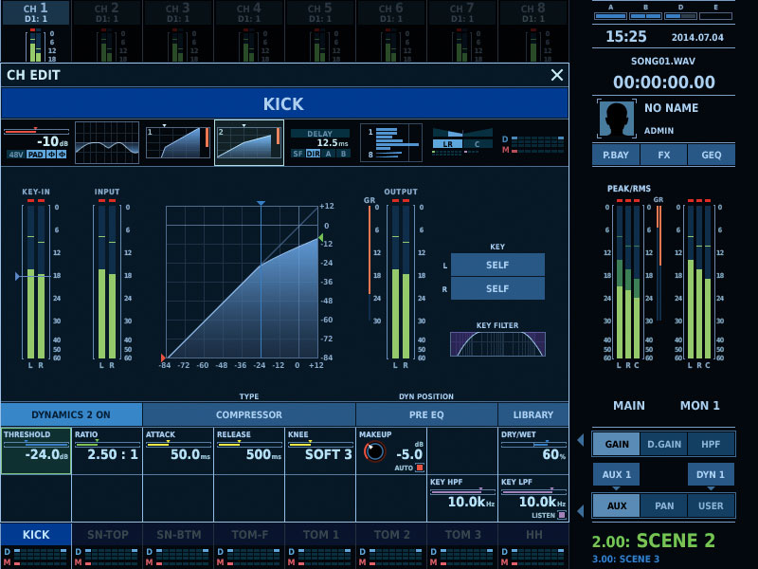The height and width of the screenshot is (569, 758).
Task: Open the Dynamics 1 curve thumbnail
Action: pyautogui.click(x=177, y=142)
